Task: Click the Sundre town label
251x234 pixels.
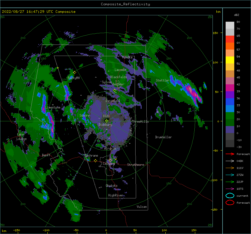Action: pos(85,115)
